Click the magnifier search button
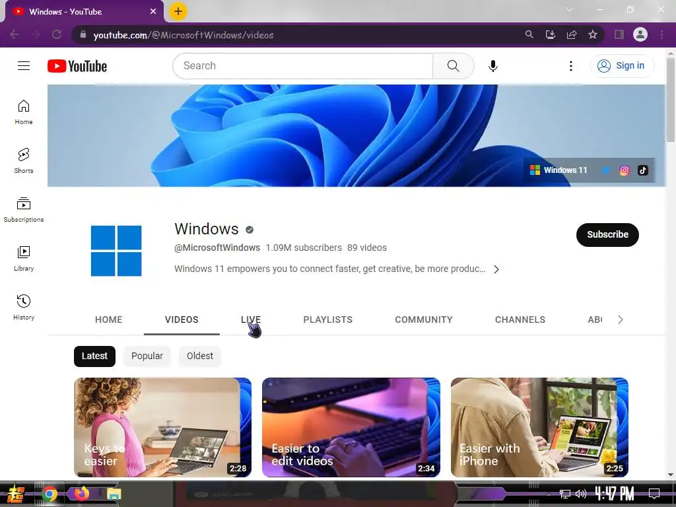 tap(453, 66)
